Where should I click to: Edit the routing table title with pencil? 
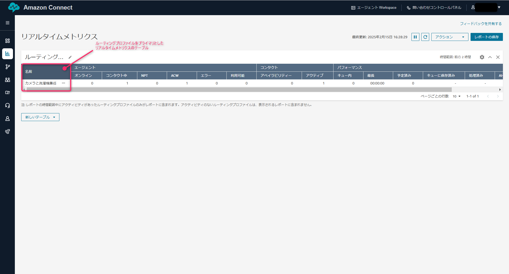[x=70, y=57]
